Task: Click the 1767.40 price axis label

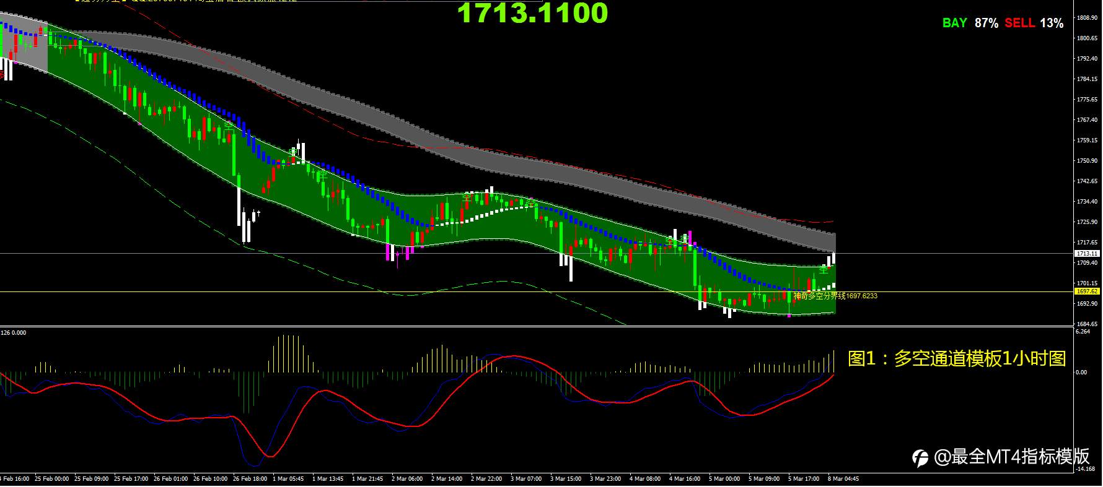Action: [x=1088, y=120]
